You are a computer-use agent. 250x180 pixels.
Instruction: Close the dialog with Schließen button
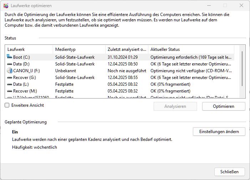[x=229, y=172]
